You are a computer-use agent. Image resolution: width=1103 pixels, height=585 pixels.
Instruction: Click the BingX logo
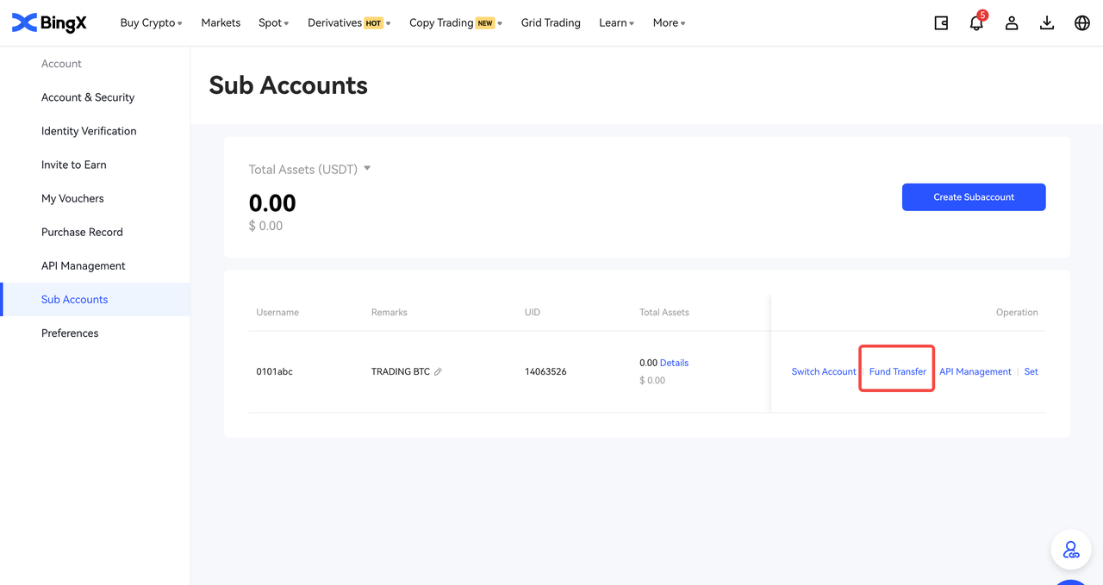point(49,23)
